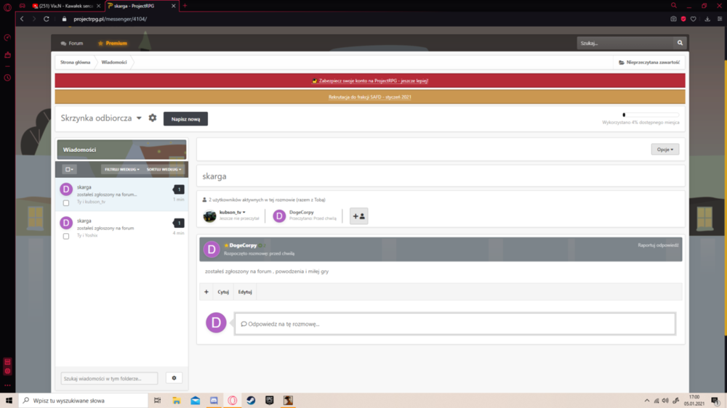Open the Opcje dropdown
This screenshot has height=408, width=727.
(x=665, y=150)
